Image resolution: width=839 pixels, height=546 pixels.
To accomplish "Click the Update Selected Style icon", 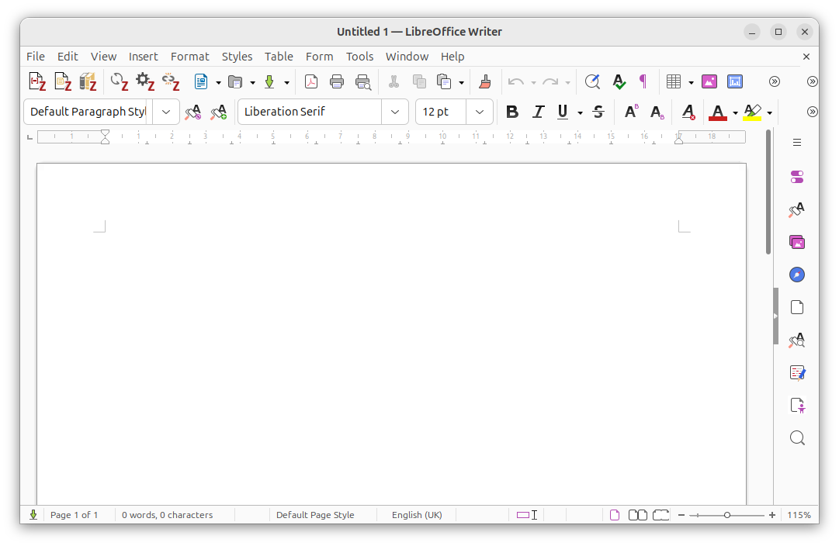I will pos(192,112).
